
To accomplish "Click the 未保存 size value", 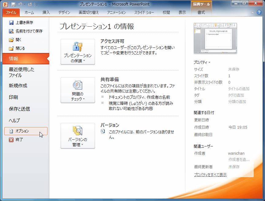I will click(x=234, y=69).
